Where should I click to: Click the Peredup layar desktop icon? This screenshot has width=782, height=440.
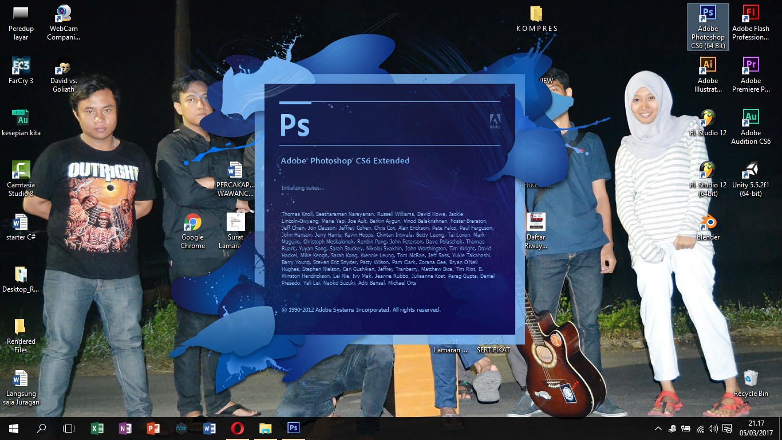click(x=21, y=23)
